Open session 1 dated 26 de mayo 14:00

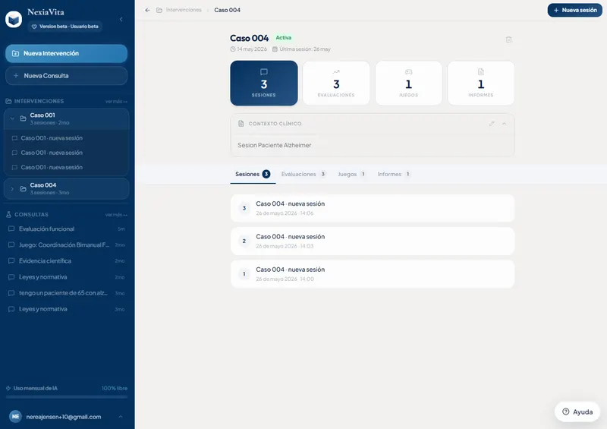click(x=373, y=274)
